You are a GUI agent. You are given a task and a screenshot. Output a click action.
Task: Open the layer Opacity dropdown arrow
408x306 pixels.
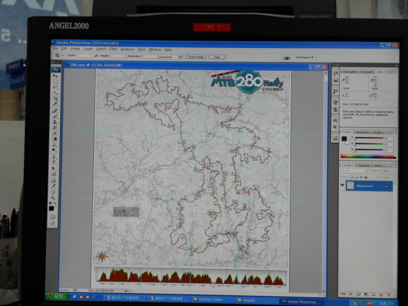[393, 171]
